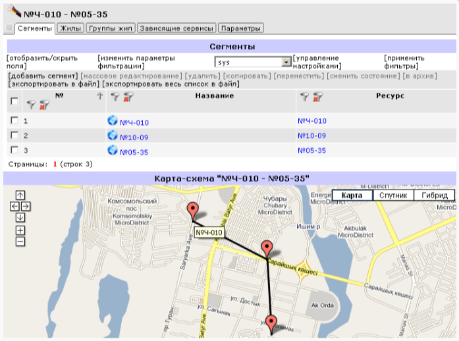Toggle the select-all checkbox in table header
Image resolution: width=459 pixels, height=341 pixels.
14,101
